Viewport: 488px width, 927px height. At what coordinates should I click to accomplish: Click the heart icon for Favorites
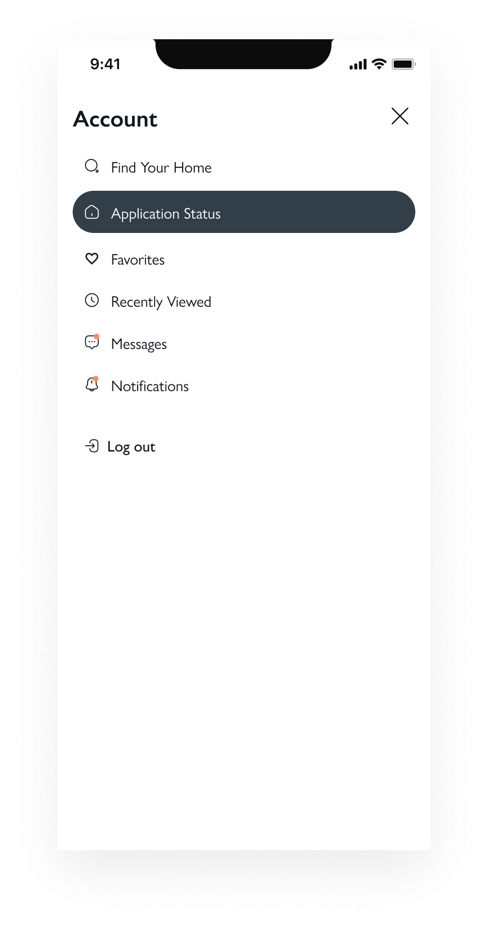pos(92,259)
